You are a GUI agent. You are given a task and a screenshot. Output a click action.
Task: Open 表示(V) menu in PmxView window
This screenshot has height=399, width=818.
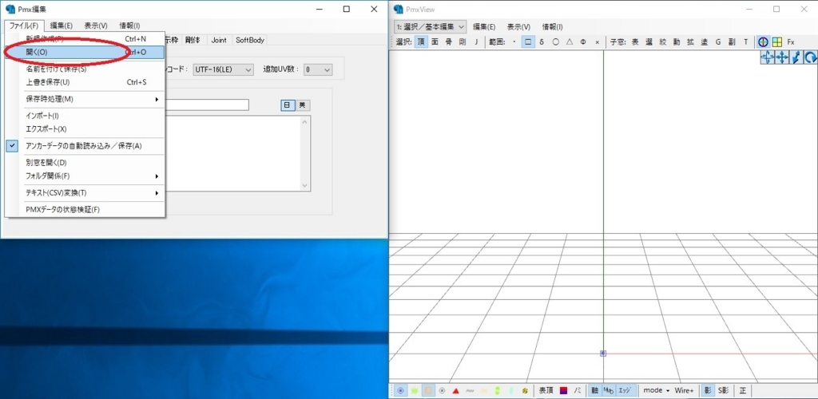click(518, 26)
